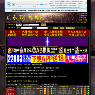This screenshot has width=95, height=95.
Task: Click the 试听 listen icon for B4643
Action: (x=45, y=88)
